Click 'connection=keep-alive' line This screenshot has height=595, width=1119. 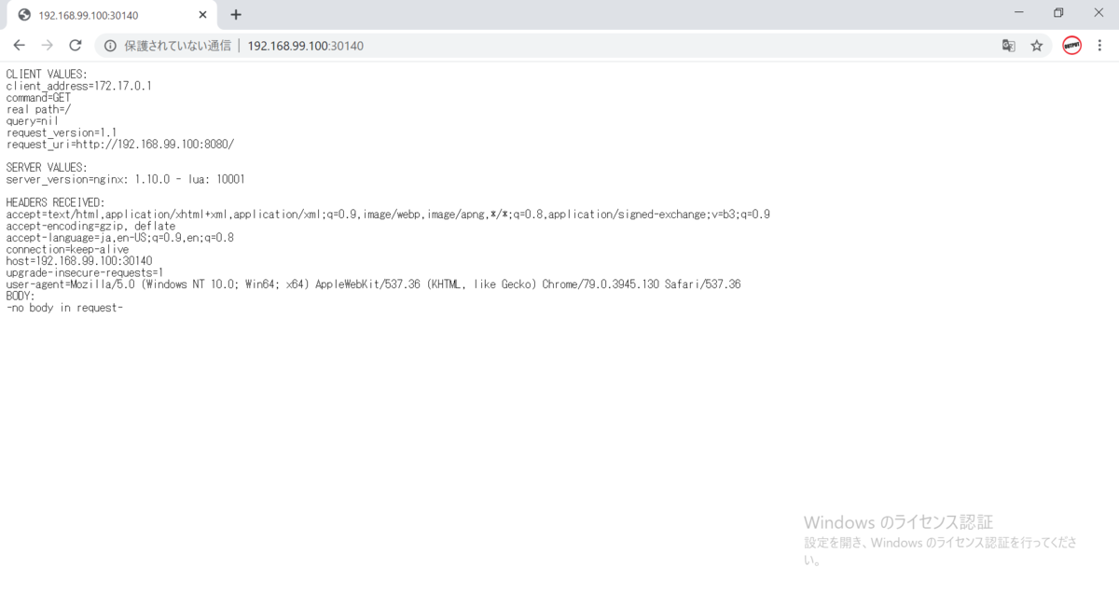[x=67, y=249]
